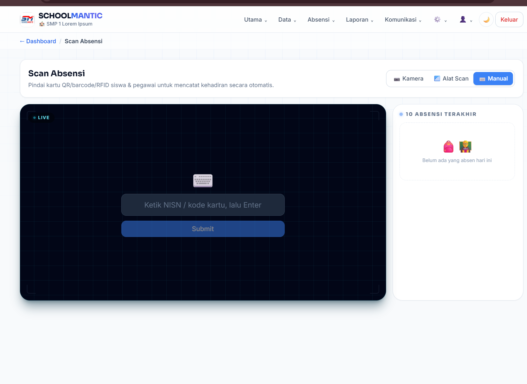Click the Submit button
Screen dimensions: 527x384
[x=203, y=229]
